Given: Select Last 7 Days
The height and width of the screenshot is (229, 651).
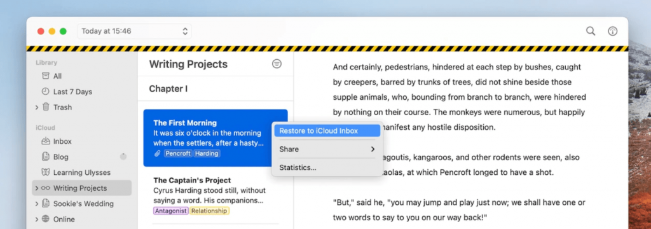Looking at the screenshot, I should tap(72, 92).
